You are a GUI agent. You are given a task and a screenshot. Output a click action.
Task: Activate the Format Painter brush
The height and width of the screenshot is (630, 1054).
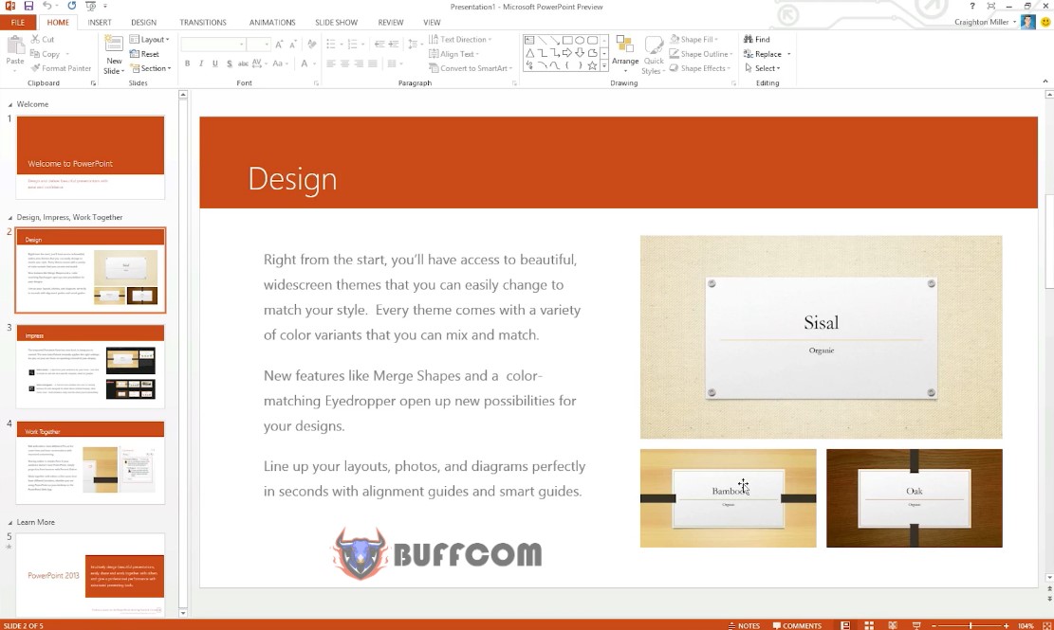point(61,68)
